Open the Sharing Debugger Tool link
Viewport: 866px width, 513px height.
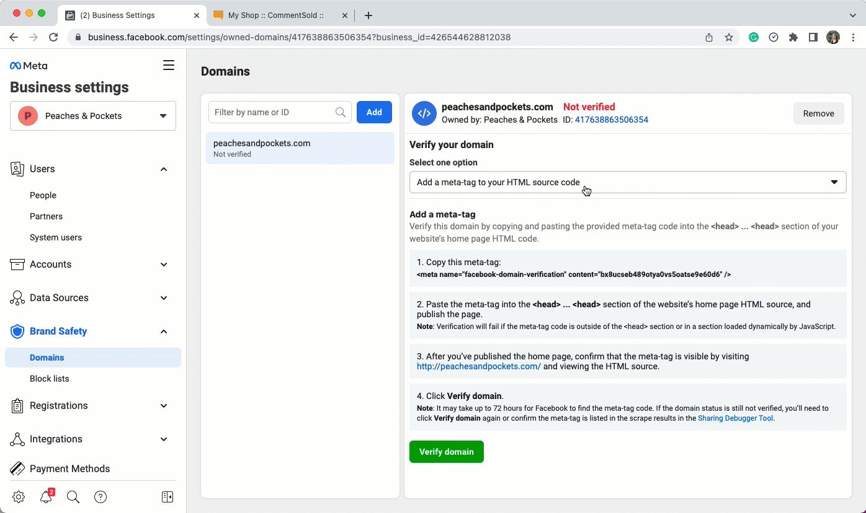[736, 418]
